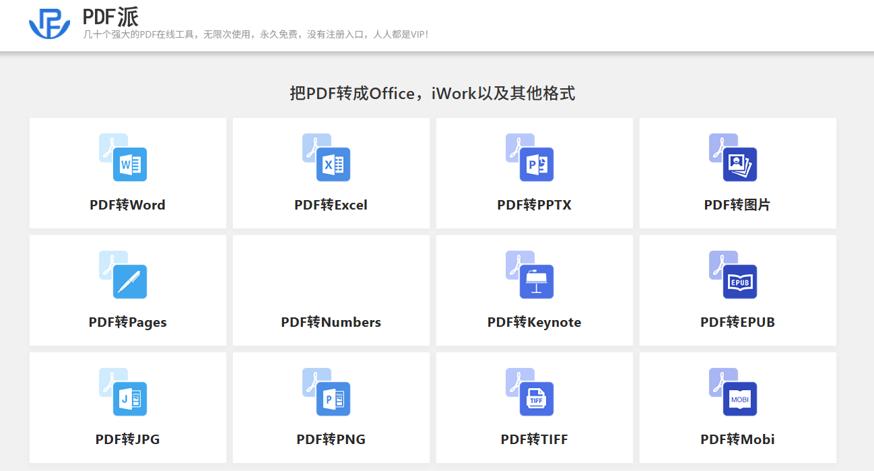The image size is (874, 471).
Task: Click the PDF转EPUB icon
Action: [x=733, y=274]
